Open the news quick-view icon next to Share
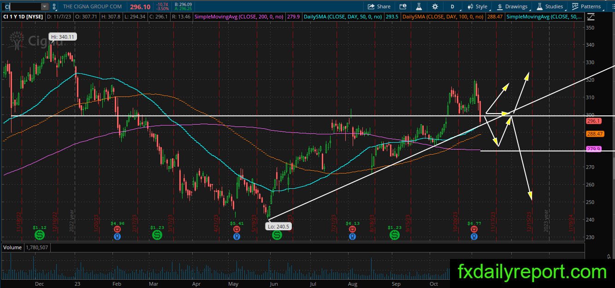 [403, 6]
